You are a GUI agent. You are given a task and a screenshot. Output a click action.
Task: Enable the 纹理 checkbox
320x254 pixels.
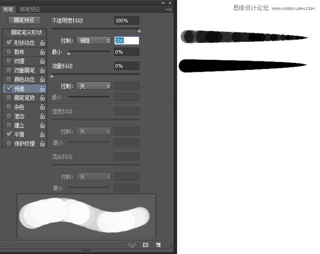click(9, 61)
